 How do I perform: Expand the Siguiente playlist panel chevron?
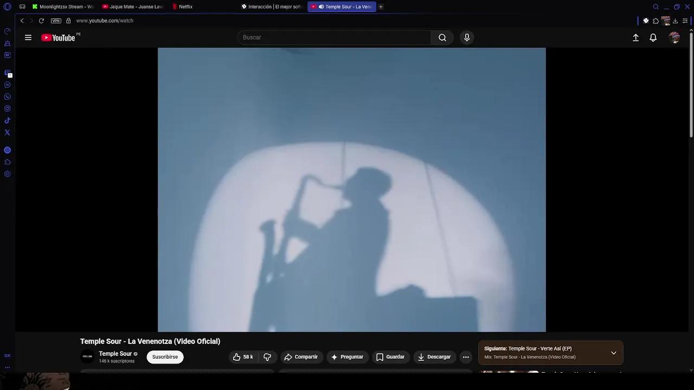(614, 353)
